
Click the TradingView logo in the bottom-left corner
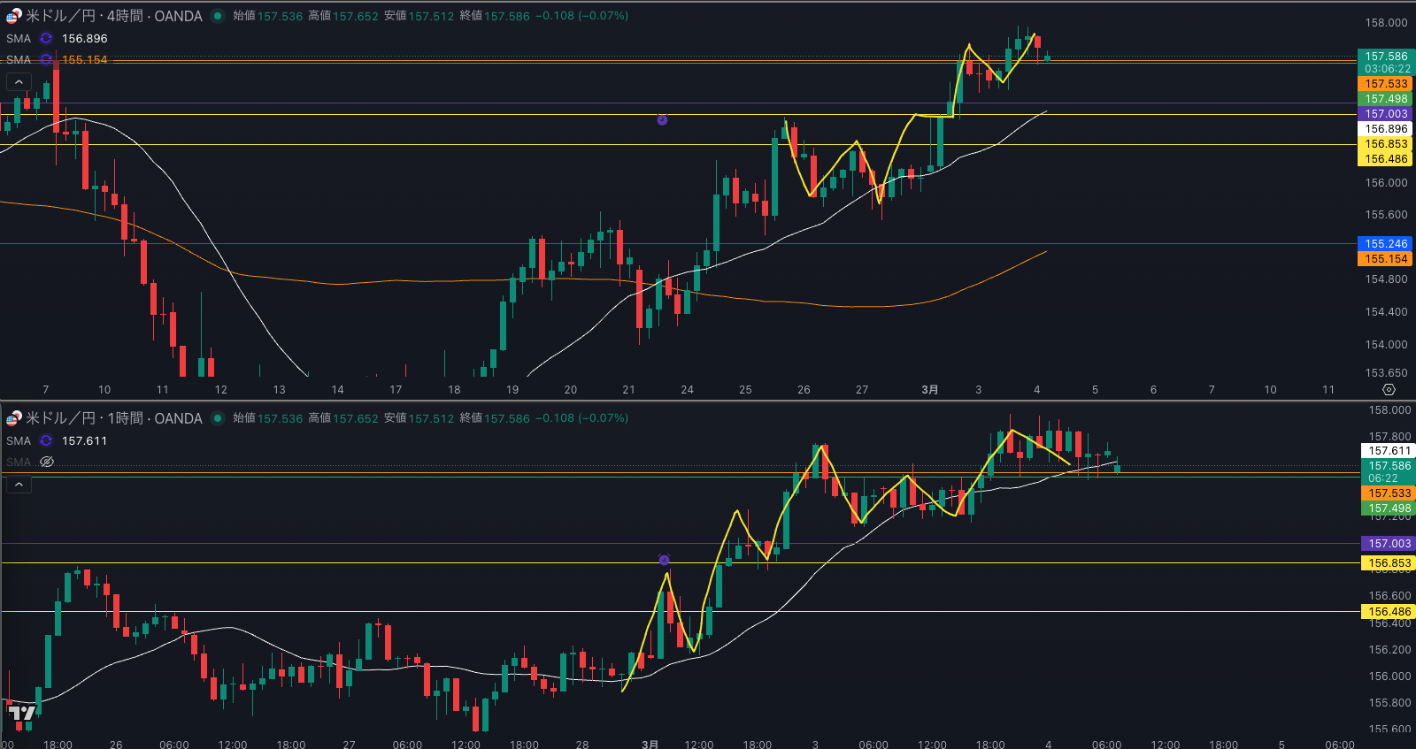21,713
